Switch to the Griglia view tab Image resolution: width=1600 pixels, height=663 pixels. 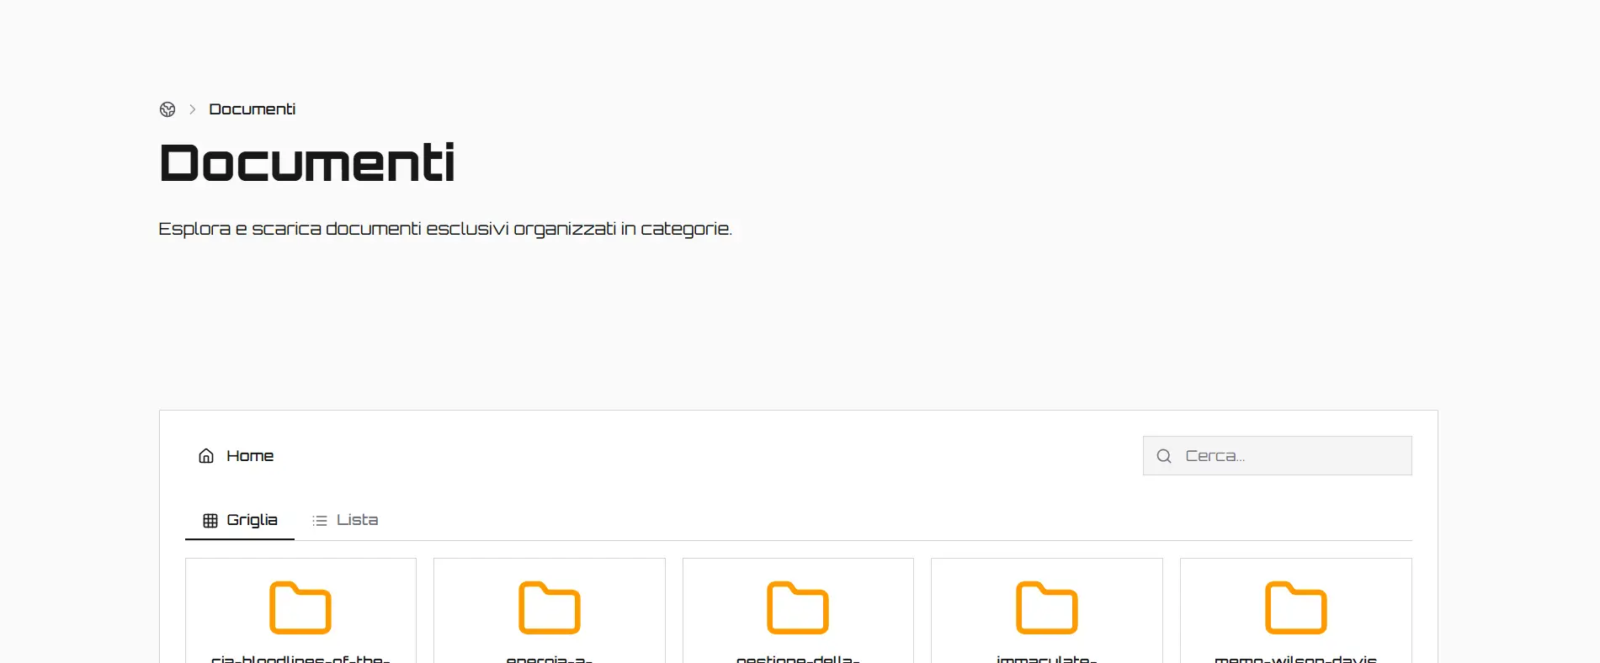240,520
